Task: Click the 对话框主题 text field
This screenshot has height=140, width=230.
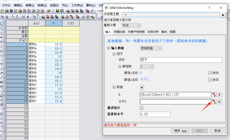Action: pyautogui.click(x=171, y=15)
